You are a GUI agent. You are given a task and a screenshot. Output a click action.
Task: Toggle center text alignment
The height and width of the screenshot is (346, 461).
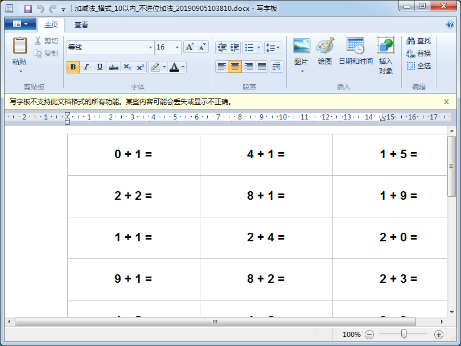235,67
